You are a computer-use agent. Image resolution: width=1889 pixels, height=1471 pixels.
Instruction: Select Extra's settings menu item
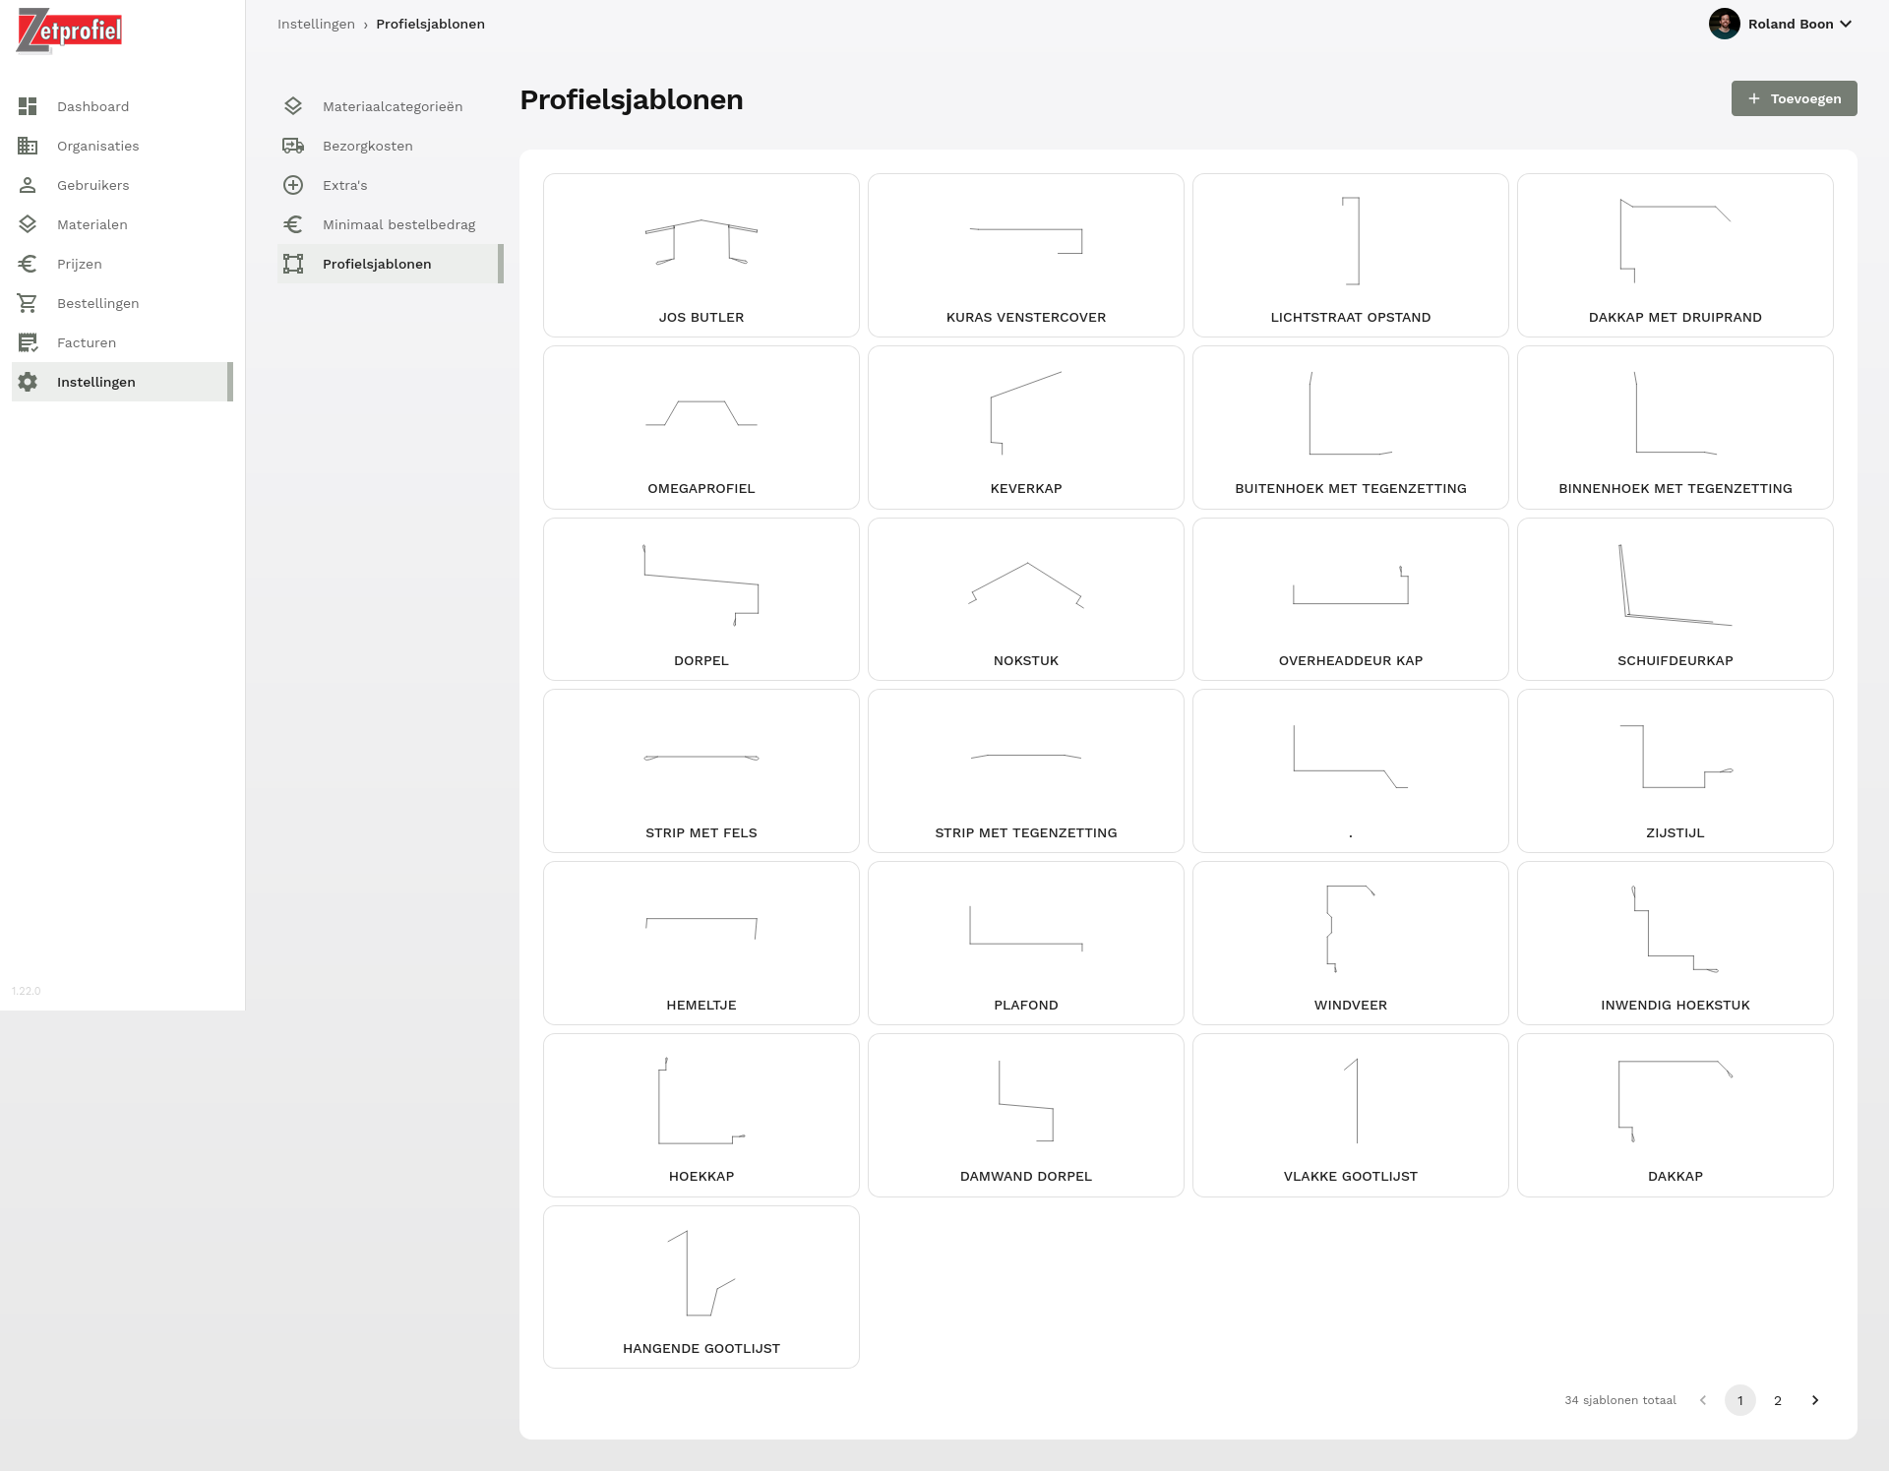pos(390,185)
